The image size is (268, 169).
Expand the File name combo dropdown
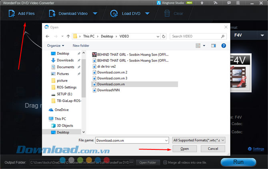pos(166,141)
